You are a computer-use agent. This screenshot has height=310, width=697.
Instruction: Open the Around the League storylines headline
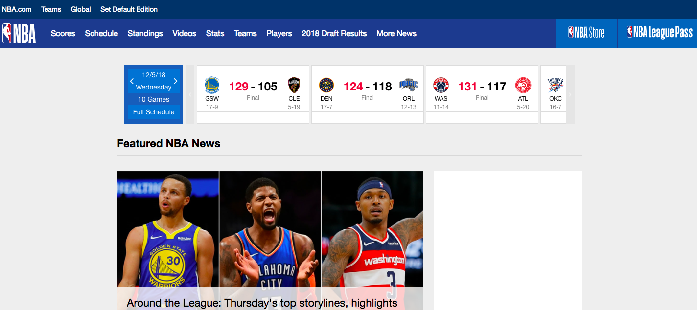[x=262, y=303]
